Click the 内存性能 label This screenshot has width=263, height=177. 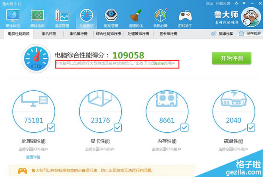(x=167, y=141)
